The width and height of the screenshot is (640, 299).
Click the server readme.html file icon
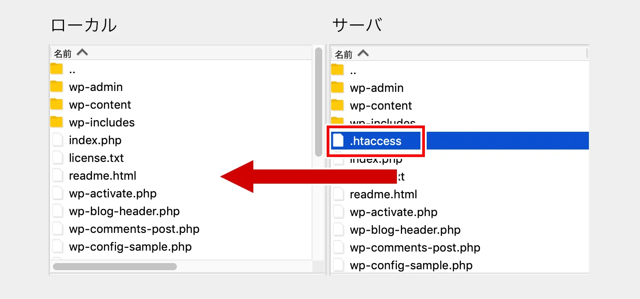point(339,194)
